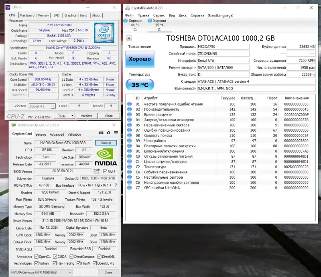Click the 35 °C temperature indicator

click(140, 85)
